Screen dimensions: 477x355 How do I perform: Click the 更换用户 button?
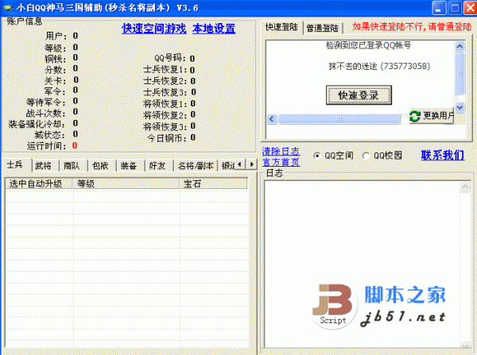pos(432,116)
